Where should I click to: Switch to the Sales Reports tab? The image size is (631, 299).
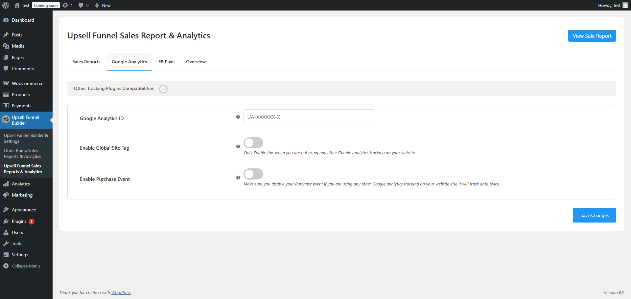pyautogui.click(x=86, y=62)
